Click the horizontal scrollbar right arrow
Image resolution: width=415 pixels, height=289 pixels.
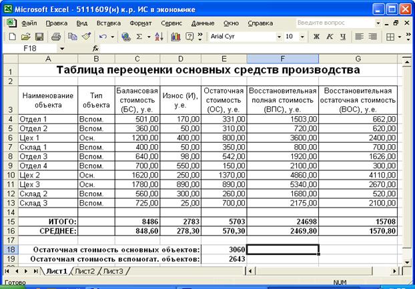[395, 271]
